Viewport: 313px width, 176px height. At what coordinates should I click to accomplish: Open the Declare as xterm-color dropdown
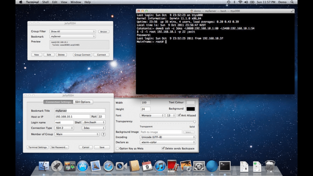(168, 142)
